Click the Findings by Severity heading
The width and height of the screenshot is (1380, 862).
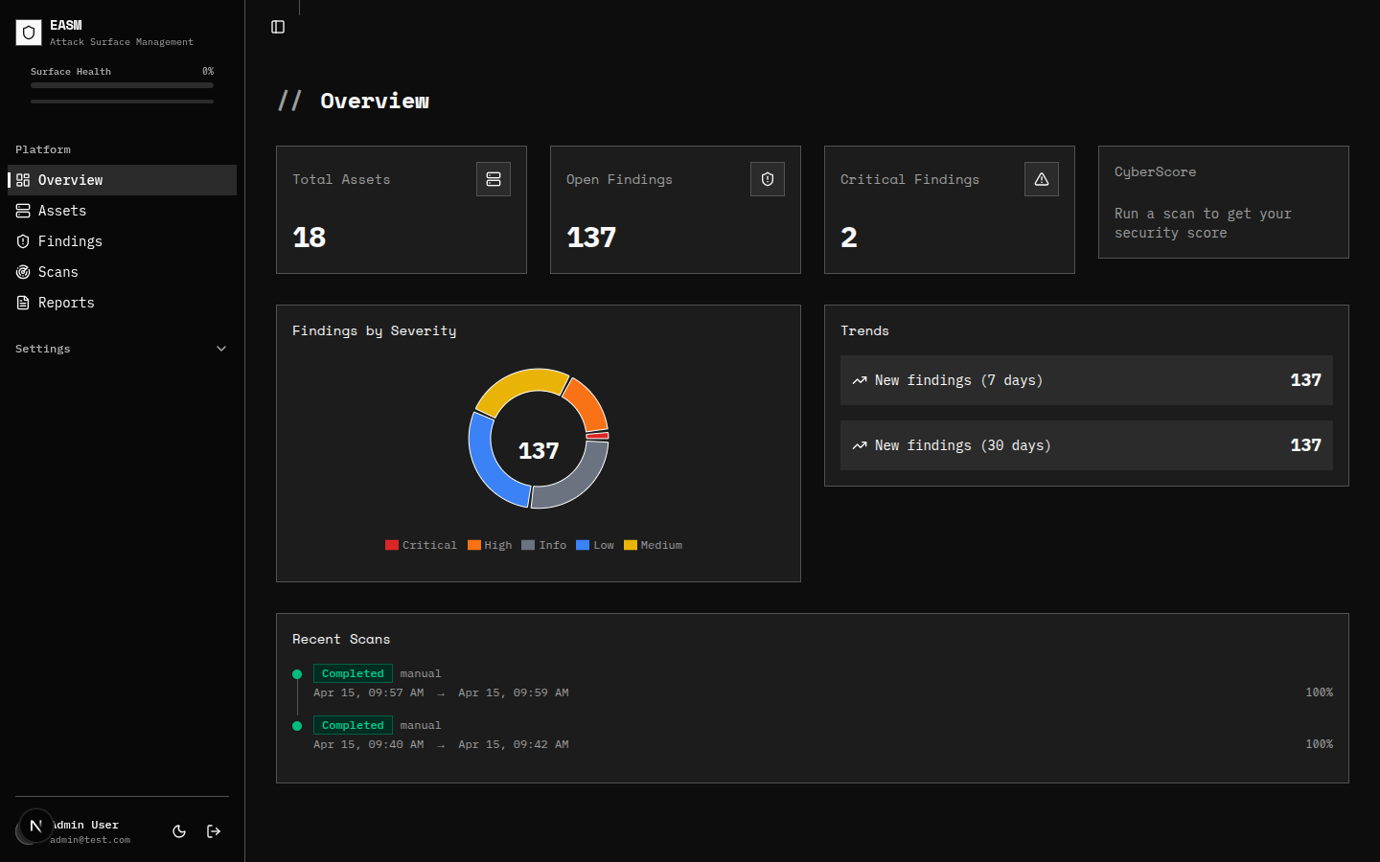[375, 330]
